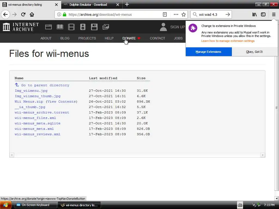This screenshot has width=279, height=209.
Task: Click View Contents for Wii Menus.zip
Action: (62, 102)
